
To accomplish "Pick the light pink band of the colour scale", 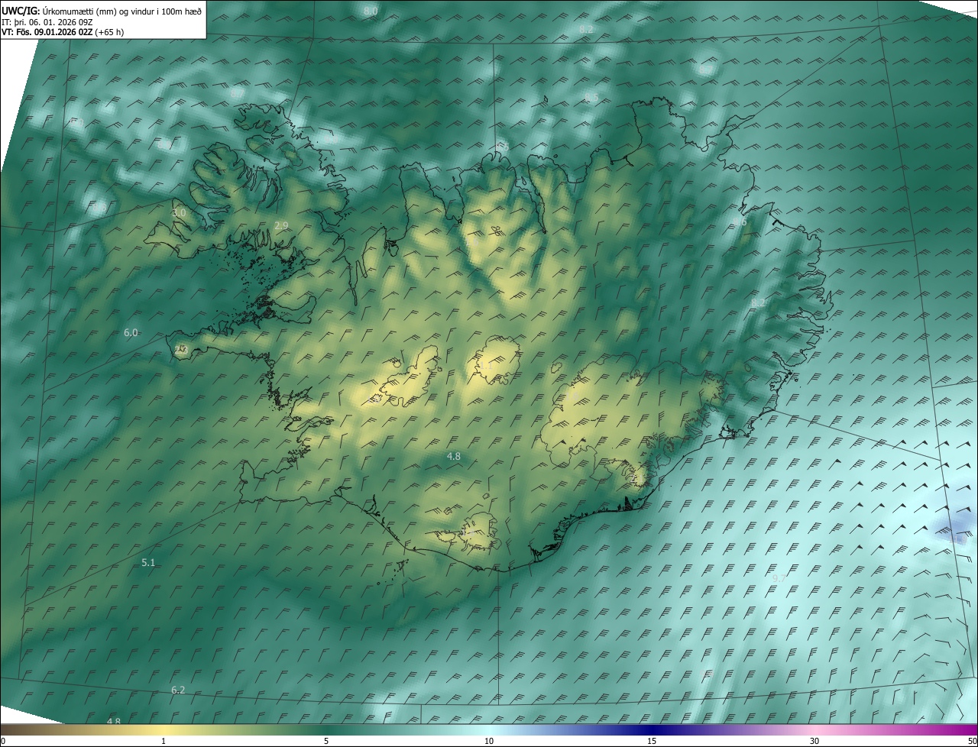I will point(815,730).
